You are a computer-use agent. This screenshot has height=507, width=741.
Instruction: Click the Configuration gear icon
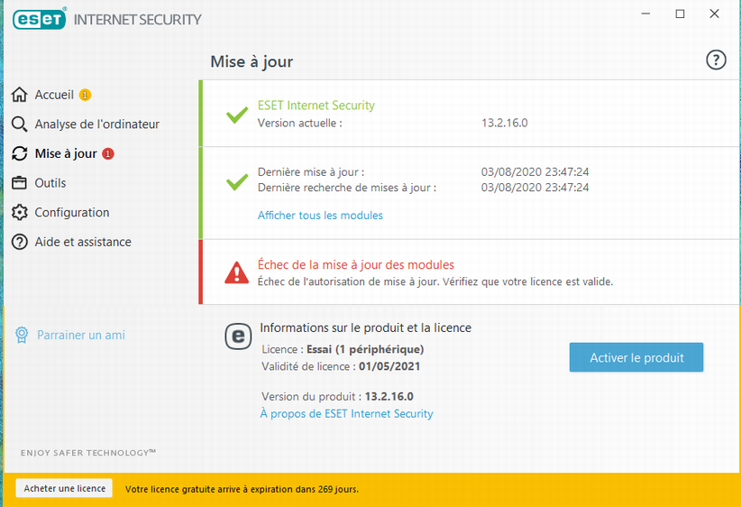click(19, 212)
